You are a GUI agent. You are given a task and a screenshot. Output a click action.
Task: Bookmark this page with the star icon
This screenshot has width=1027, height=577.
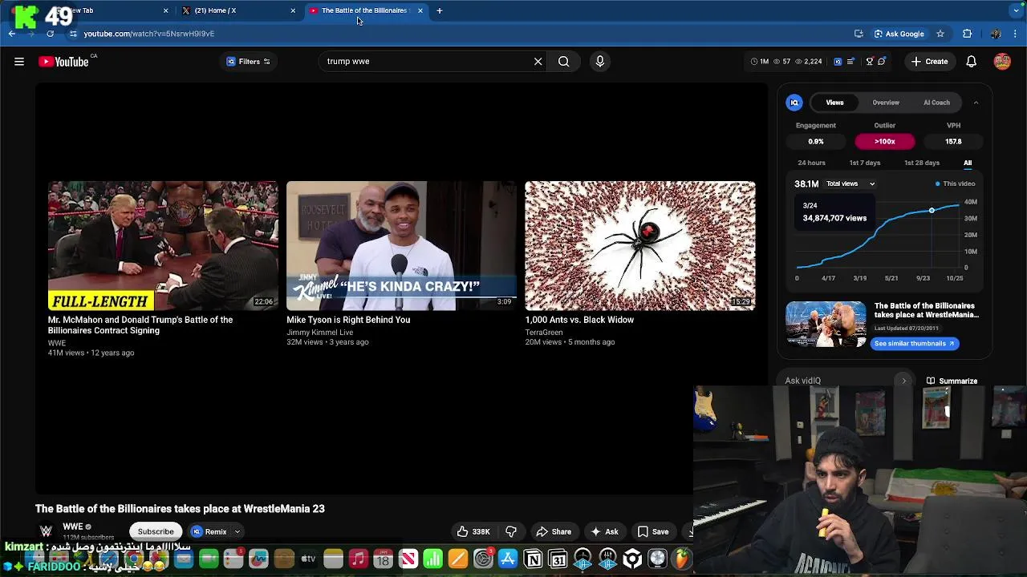[x=940, y=34]
